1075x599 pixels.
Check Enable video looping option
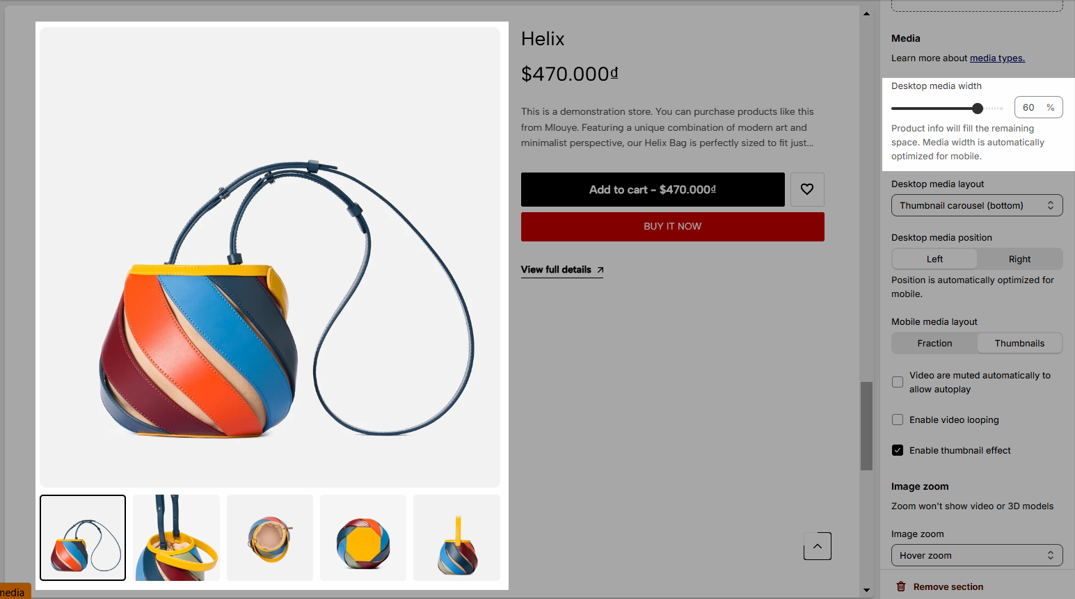(x=898, y=420)
